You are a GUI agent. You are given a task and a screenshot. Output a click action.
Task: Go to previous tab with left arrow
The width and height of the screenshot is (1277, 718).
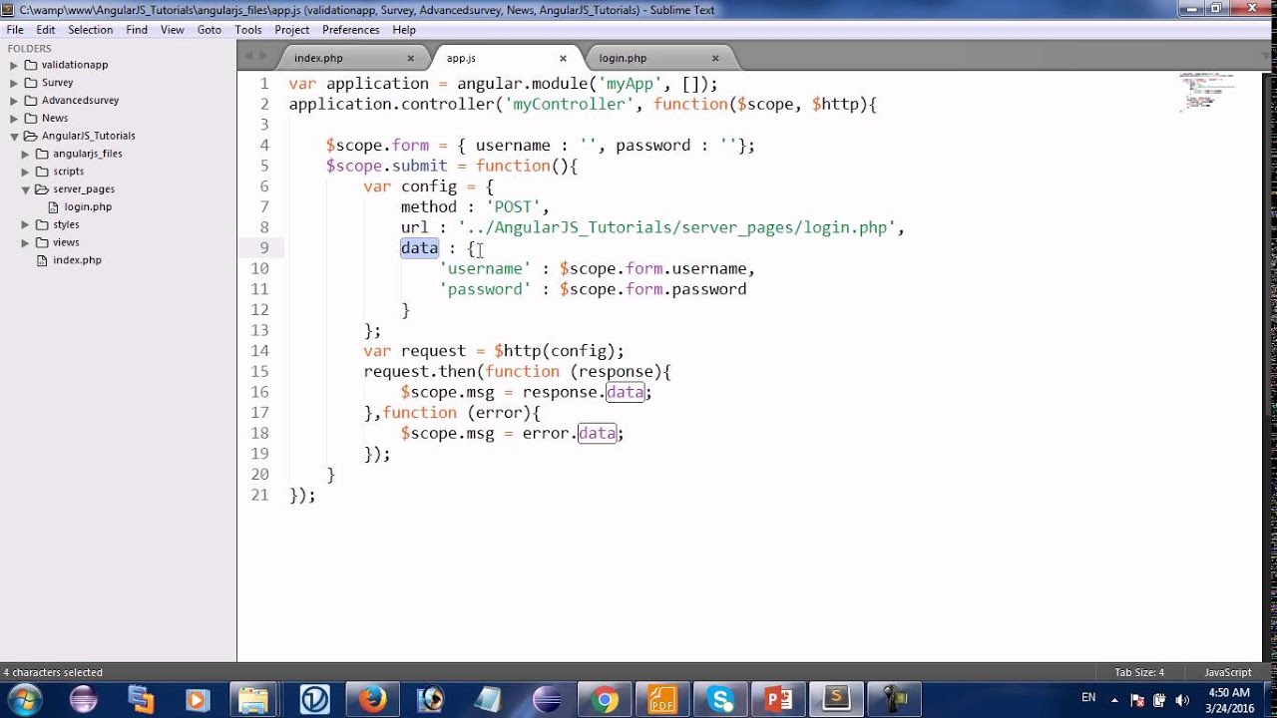pos(248,57)
